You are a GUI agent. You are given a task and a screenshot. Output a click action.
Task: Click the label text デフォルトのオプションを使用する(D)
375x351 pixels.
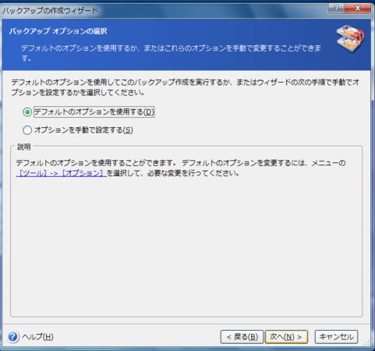[94, 112]
